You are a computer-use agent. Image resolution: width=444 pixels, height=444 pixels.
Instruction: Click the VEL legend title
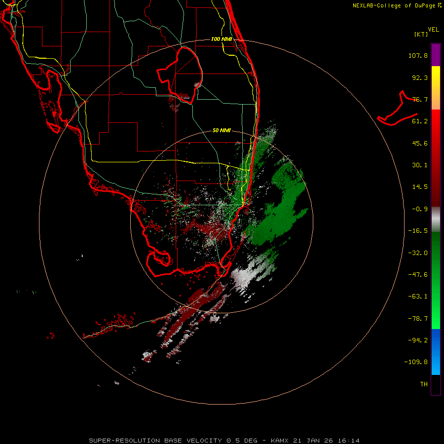click(x=433, y=30)
